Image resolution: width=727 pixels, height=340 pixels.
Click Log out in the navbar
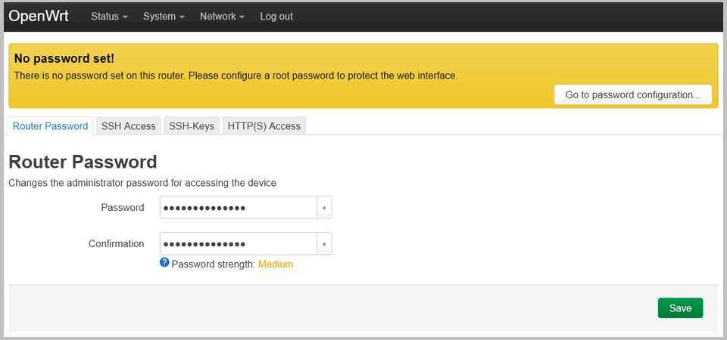point(276,17)
